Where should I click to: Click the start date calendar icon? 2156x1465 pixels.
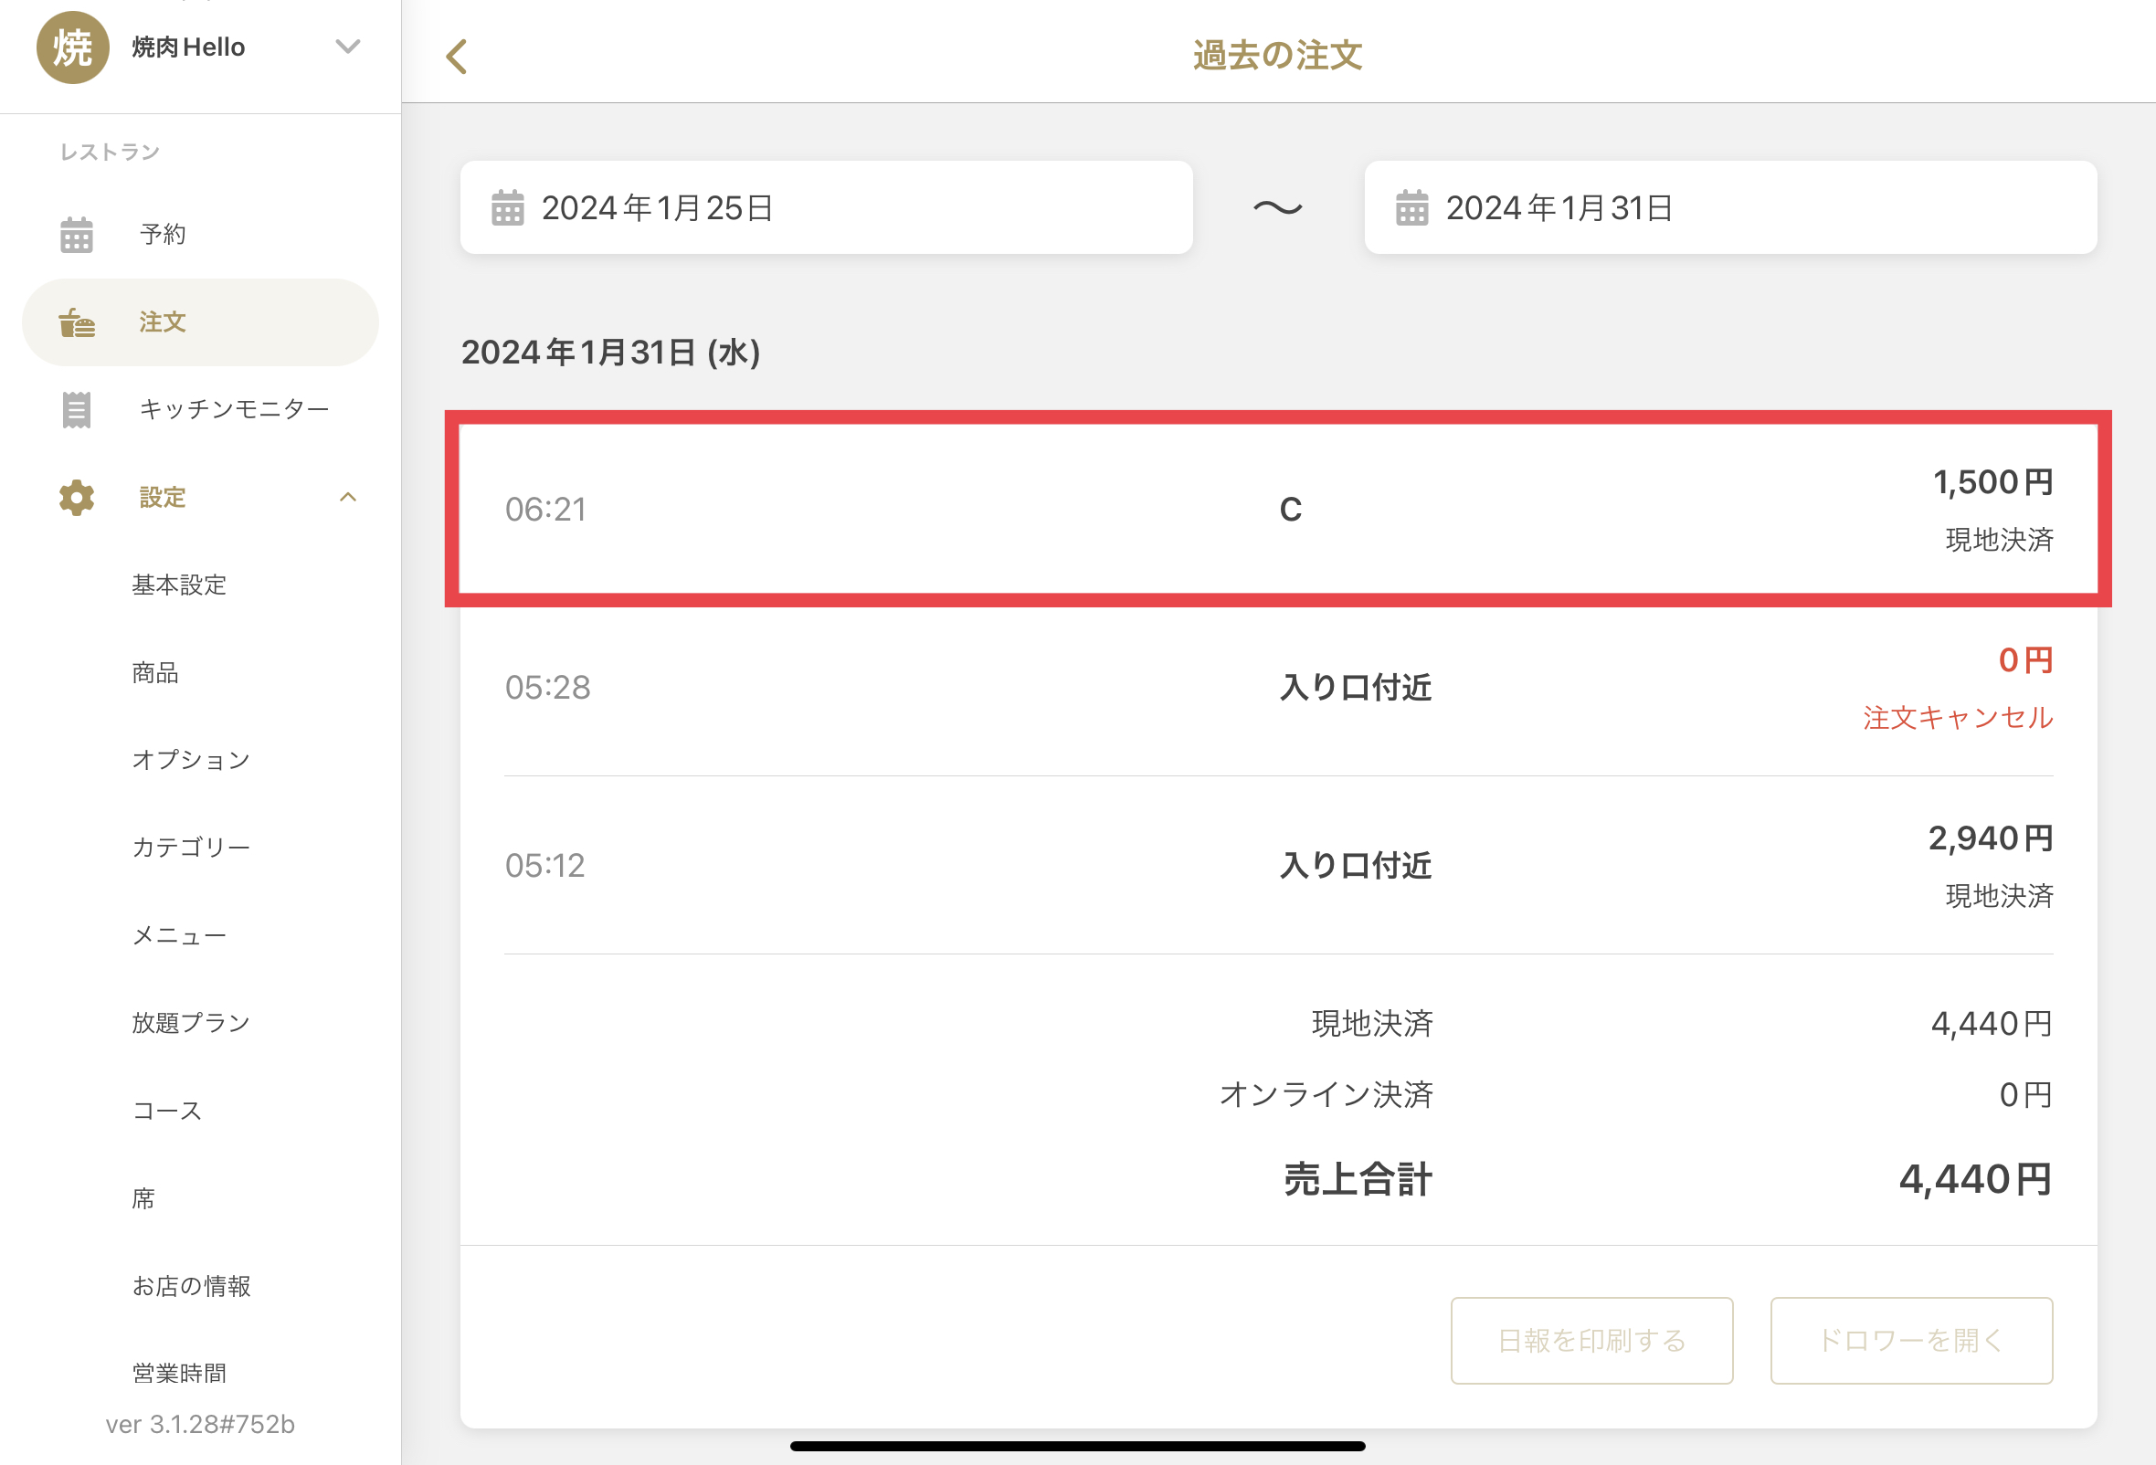[507, 207]
